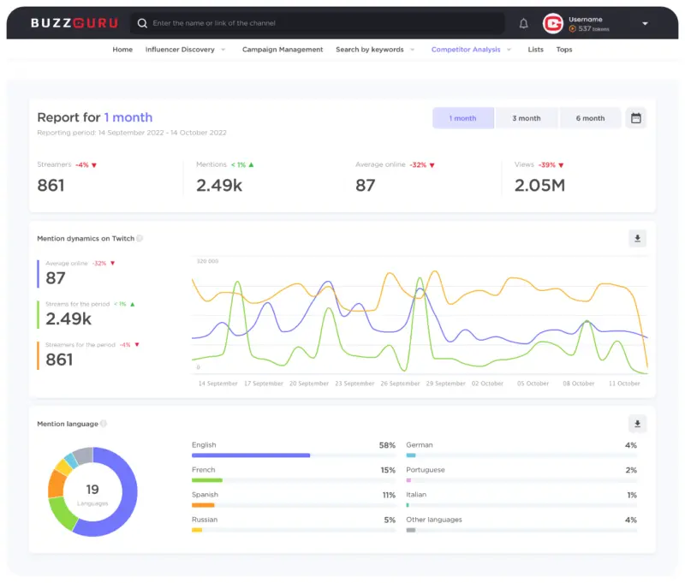This screenshot has width=685, height=583.
Task: Click the Tops navigation link
Action: 564,50
